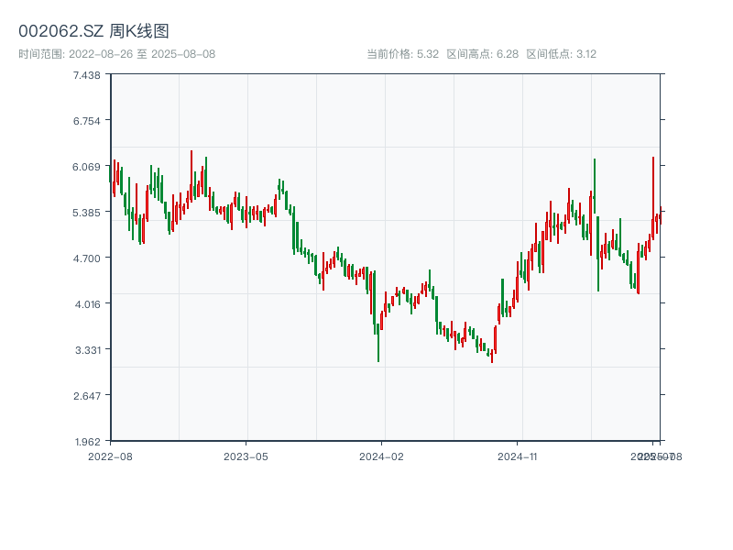Screen dimensions: 733x550
Task: Click the 2023-05 date axis label
Action: click(246, 456)
